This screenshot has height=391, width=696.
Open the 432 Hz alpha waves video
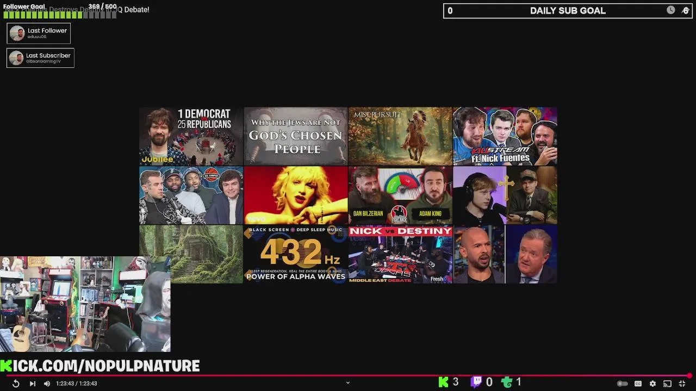tap(295, 254)
